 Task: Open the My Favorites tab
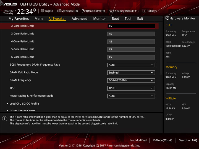pyautogui.click(x=19, y=19)
